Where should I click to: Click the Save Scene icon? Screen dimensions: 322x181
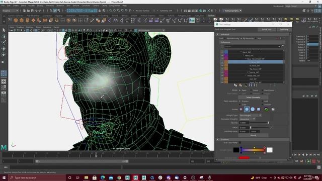pos(32,11)
